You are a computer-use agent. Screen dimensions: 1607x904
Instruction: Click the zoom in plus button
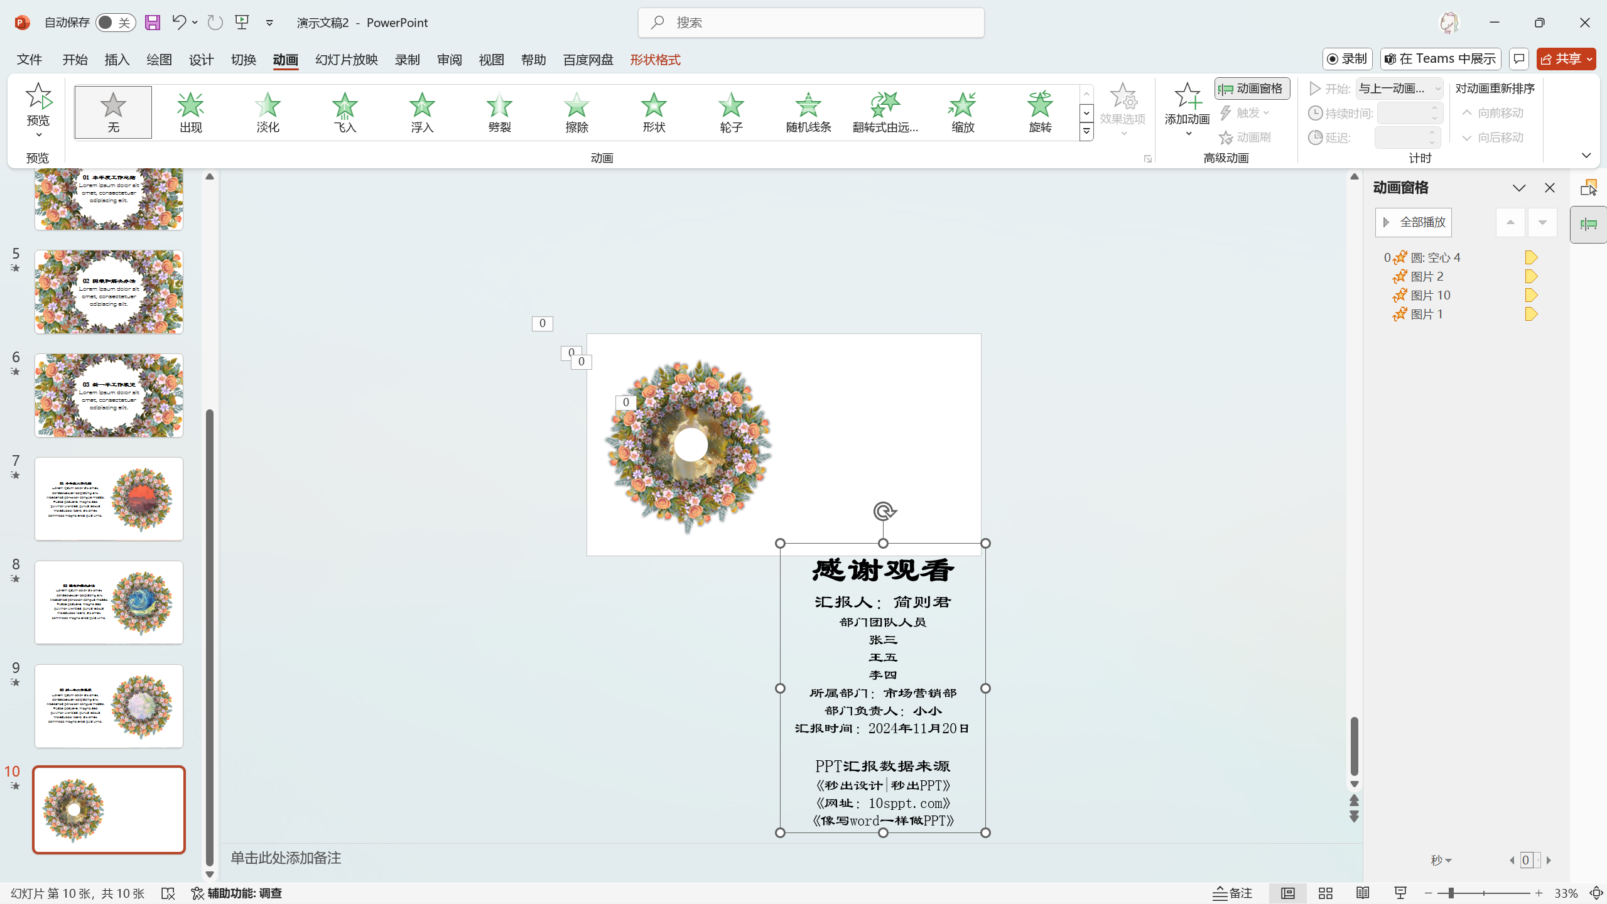click(1539, 893)
